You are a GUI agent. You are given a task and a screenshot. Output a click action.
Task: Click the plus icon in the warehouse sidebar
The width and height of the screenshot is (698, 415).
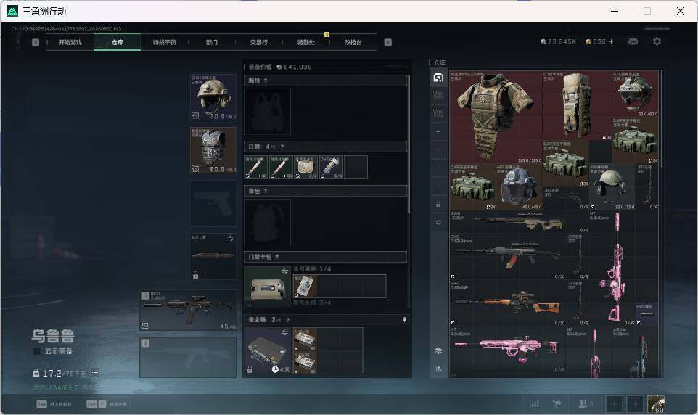coord(438,132)
